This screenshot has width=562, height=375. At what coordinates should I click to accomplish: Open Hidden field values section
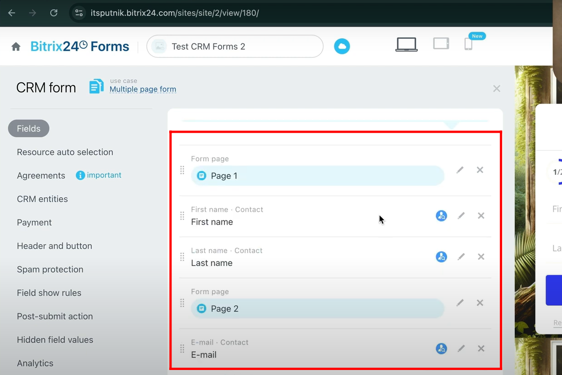click(x=55, y=340)
